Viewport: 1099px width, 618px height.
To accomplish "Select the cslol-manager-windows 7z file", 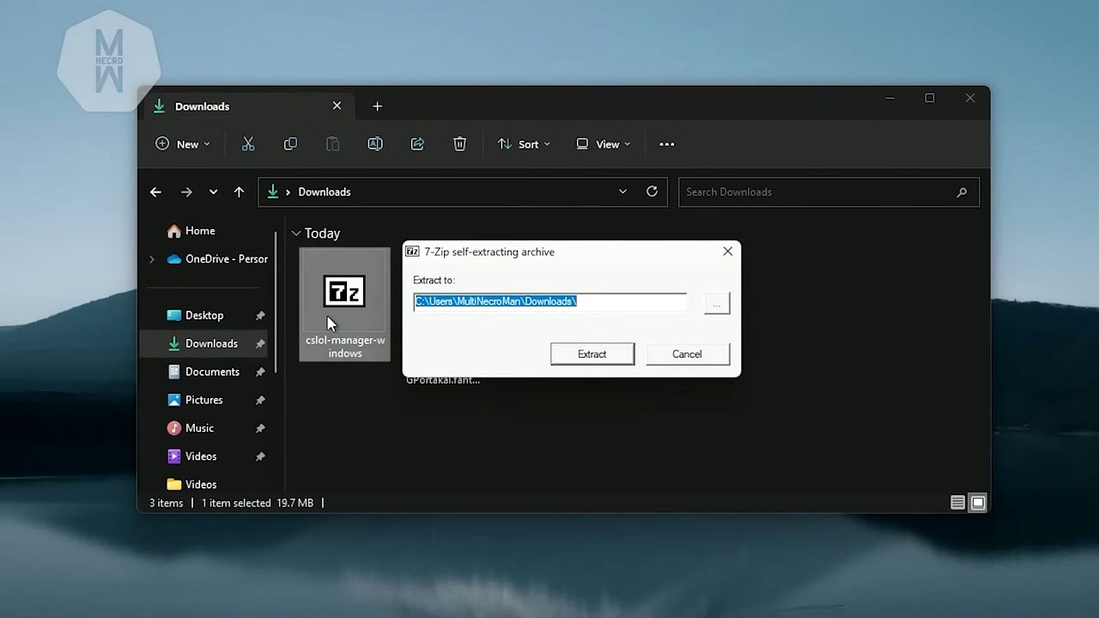I will [344, 305].
